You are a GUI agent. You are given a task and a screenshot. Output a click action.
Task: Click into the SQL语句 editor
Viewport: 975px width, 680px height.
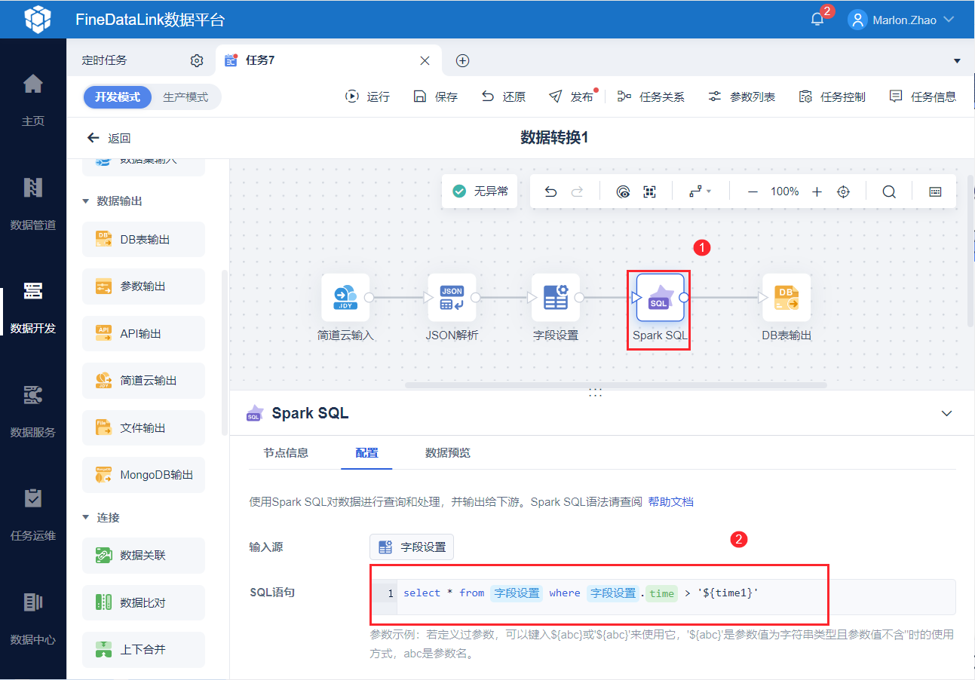coord(663,597)
